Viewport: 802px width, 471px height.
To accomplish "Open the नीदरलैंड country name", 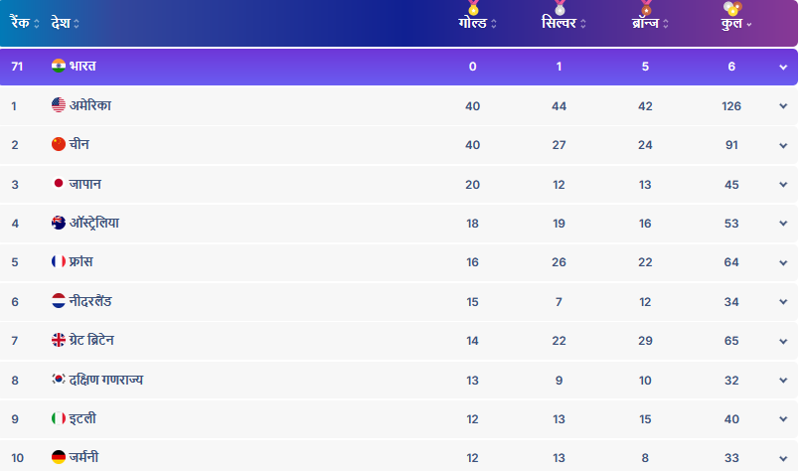I will tap(90, 301).
